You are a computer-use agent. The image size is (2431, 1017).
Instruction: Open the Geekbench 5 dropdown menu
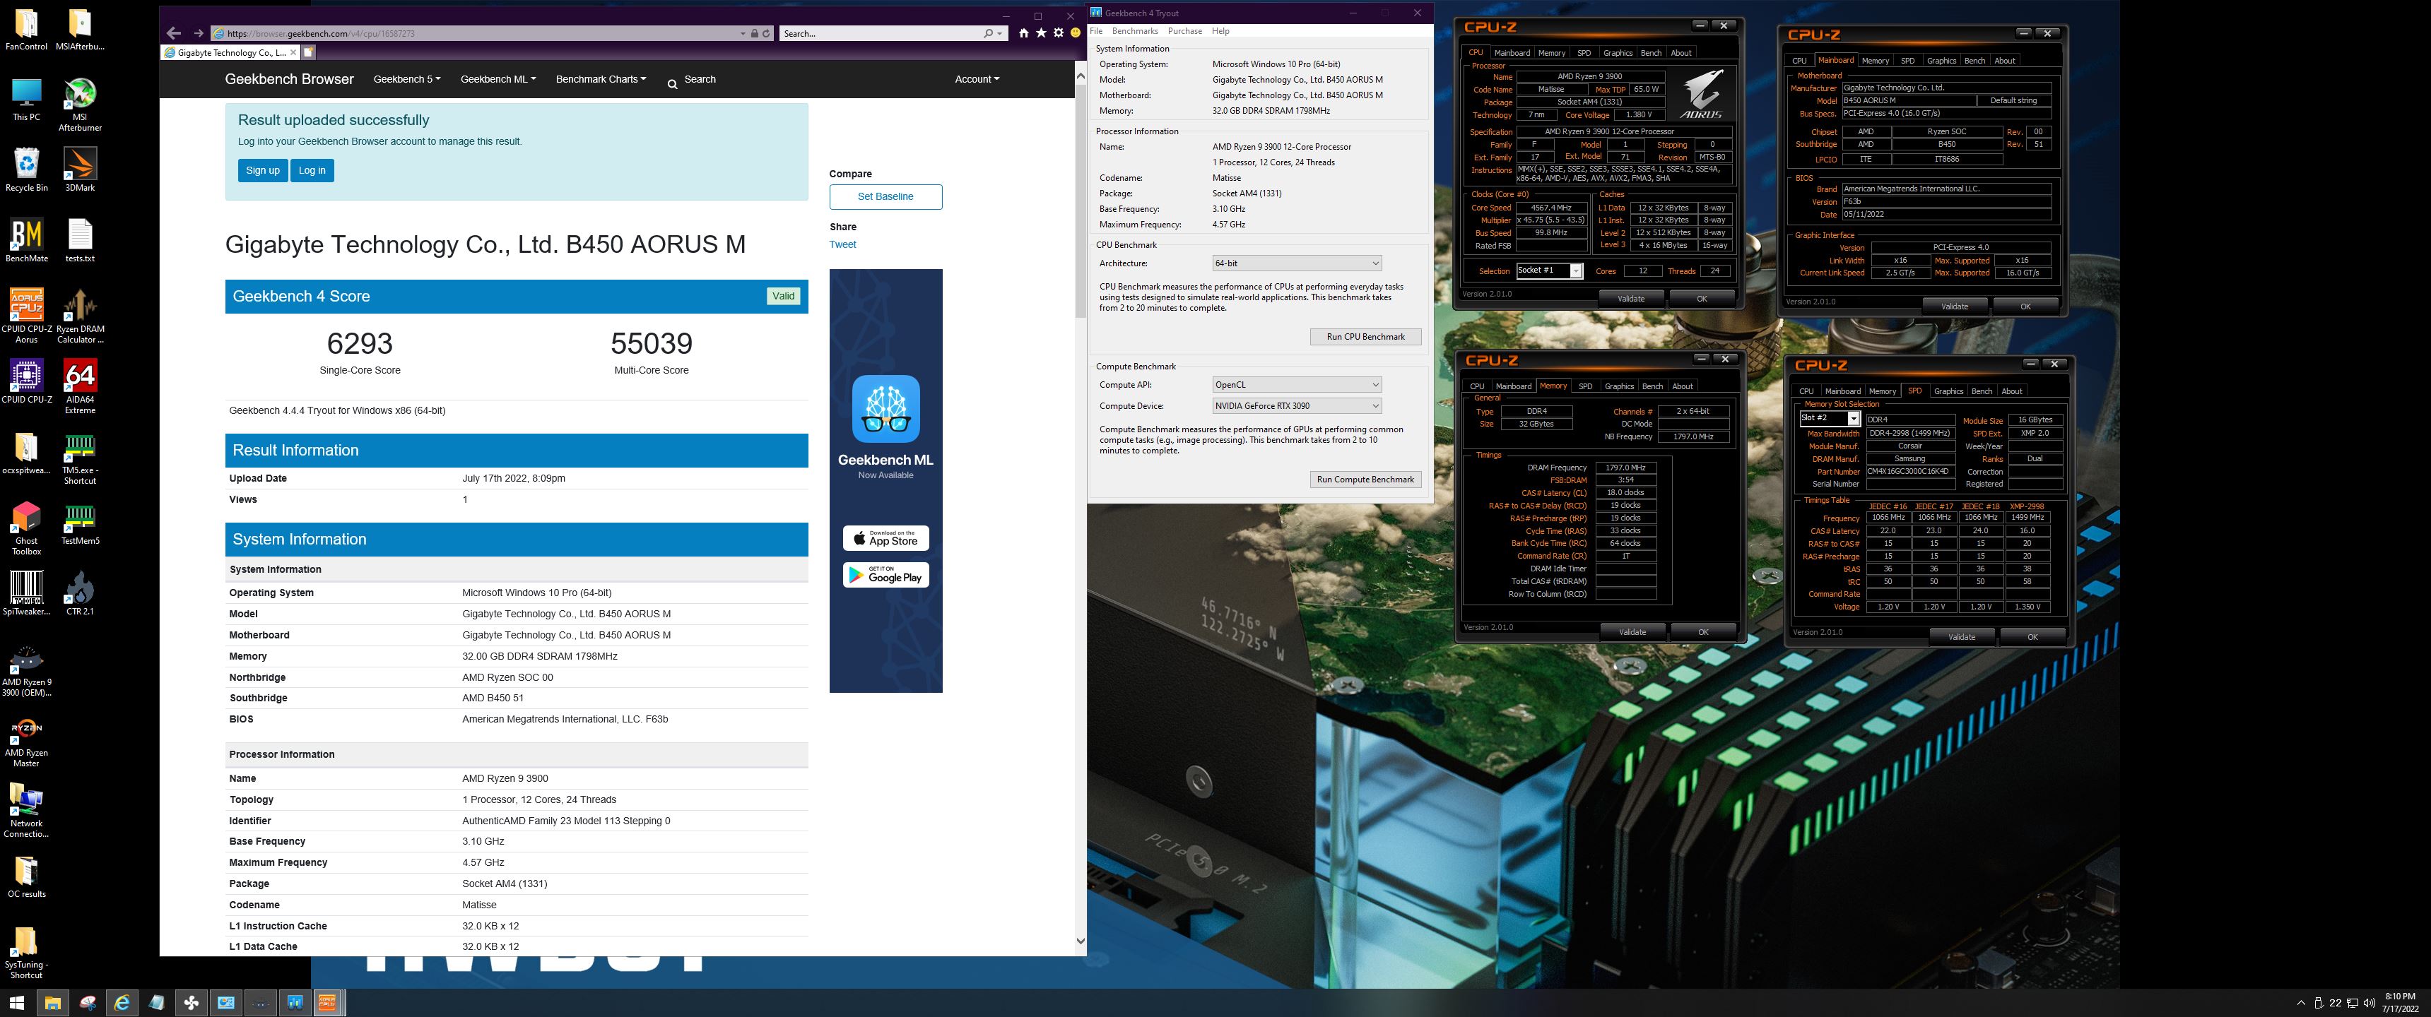pyautogui.click(x=407, y=79)
